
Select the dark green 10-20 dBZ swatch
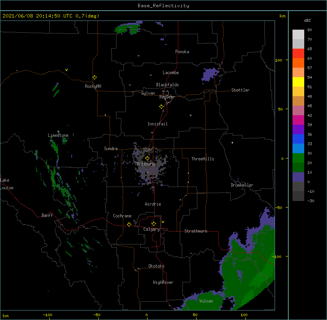298,168
